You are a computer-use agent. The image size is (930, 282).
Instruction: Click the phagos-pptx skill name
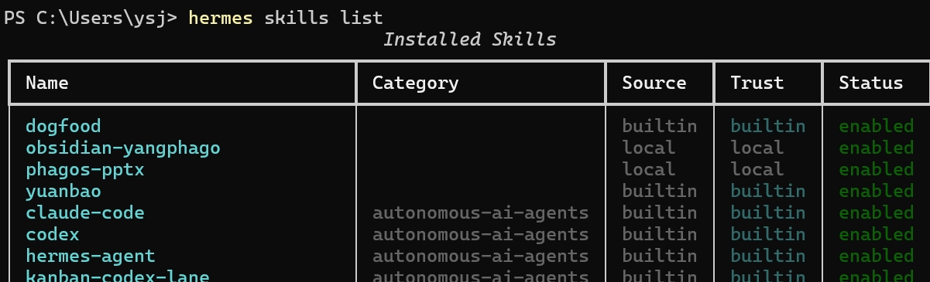coord(85,169)
